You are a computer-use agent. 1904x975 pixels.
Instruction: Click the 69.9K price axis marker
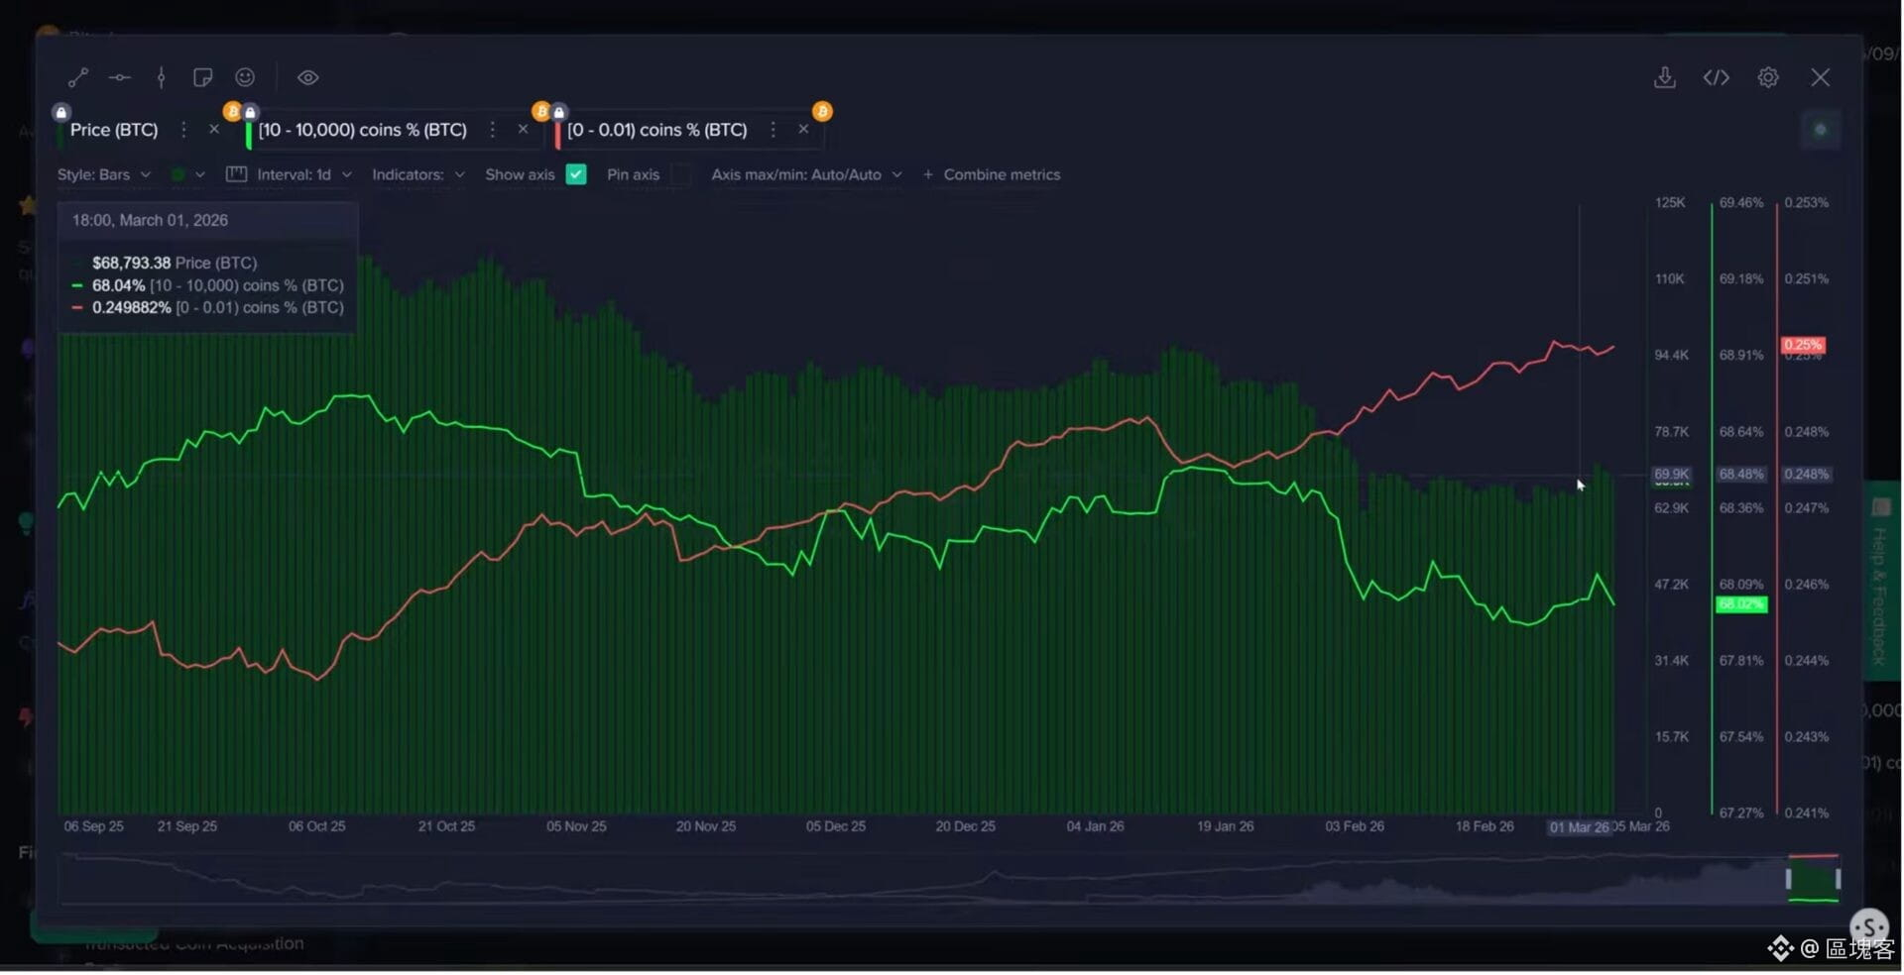[1671, 475]
